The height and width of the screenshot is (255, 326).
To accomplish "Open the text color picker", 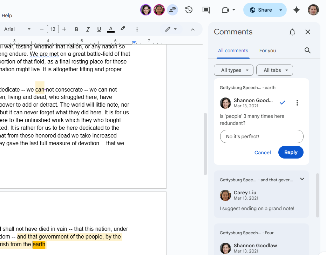I will (110, 29).
